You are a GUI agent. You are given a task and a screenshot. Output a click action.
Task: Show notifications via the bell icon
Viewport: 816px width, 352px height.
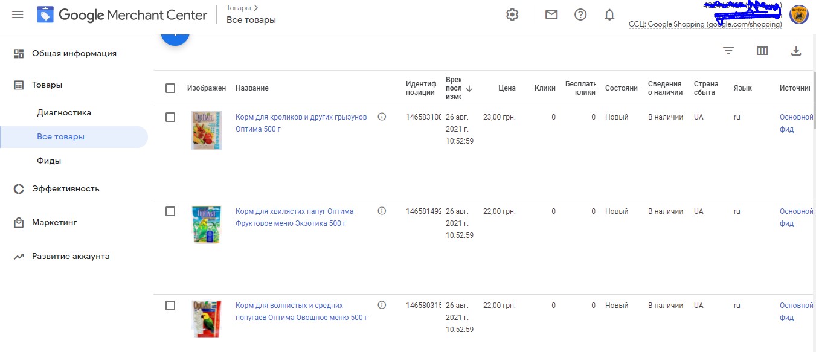(609, 14)
